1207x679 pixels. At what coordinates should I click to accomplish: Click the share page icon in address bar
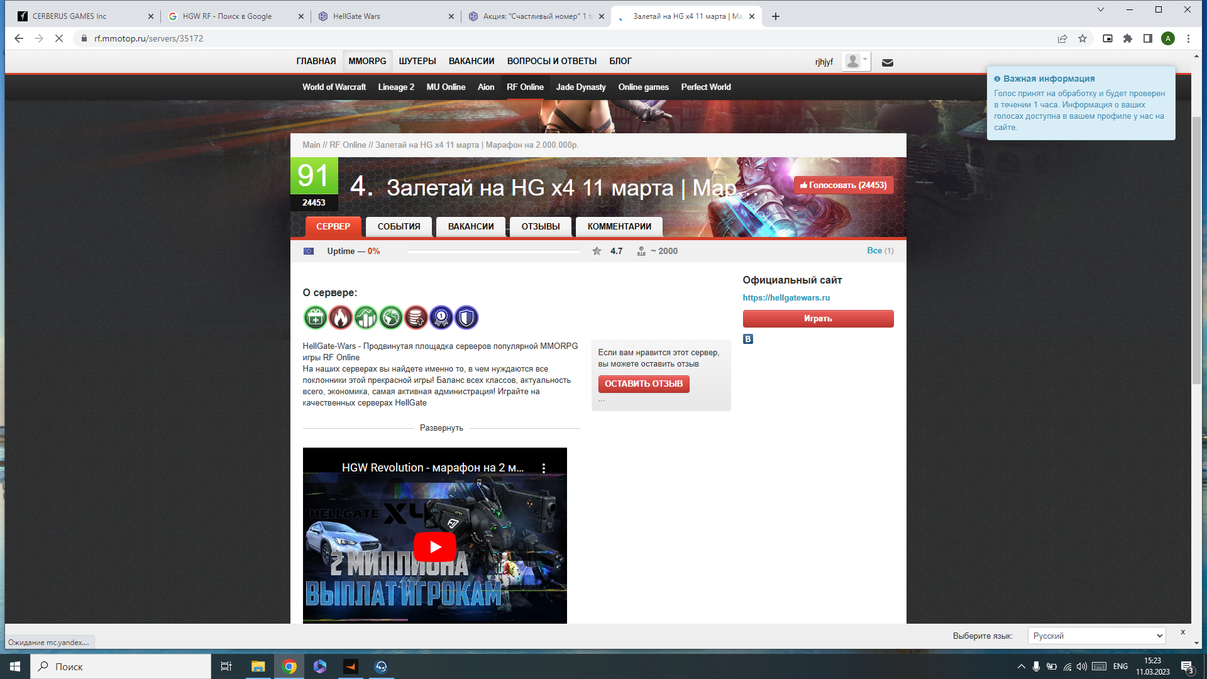click(1062, 38)
